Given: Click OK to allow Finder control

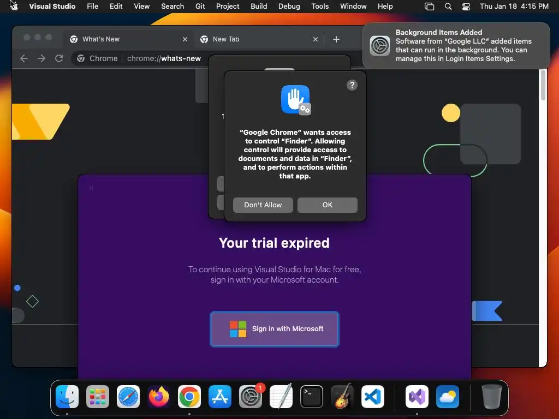Looking at the screenshot, I should (x=328, y=205).
